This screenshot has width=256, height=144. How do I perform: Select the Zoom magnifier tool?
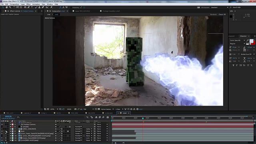[x=10, y=7]
